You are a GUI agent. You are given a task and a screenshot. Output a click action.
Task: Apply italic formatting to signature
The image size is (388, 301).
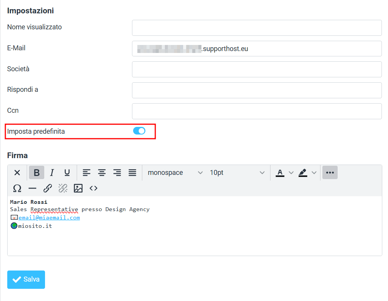coord(52,173)
